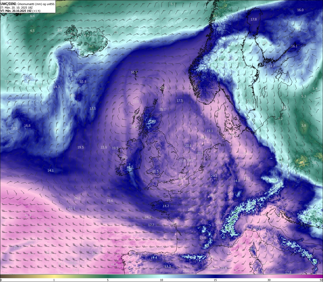This screenshot has width=323, height=282.
Task: Click the 11.5 value label
Action: pos(14,128)
